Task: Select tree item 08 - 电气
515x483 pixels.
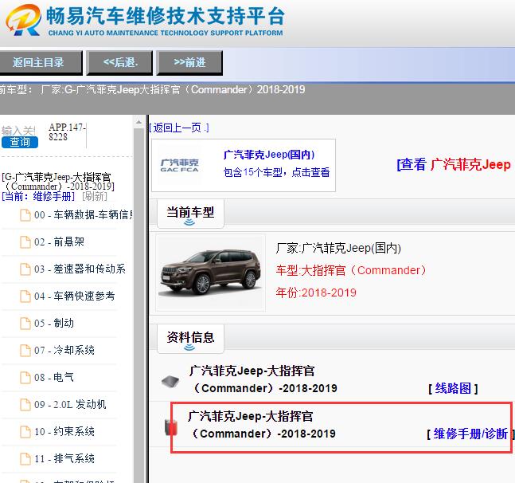Action: click(x=54, y=378)
